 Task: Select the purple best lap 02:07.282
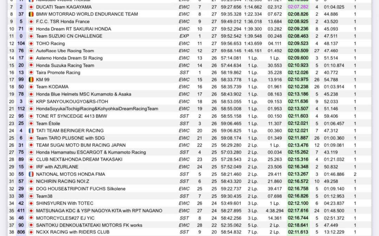[x=298, y=7]
